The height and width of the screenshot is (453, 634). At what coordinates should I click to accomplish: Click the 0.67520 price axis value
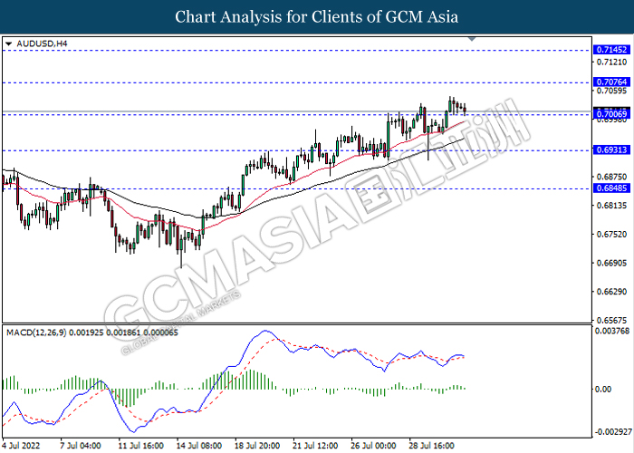pyautogui.click(x=611, y=234)
